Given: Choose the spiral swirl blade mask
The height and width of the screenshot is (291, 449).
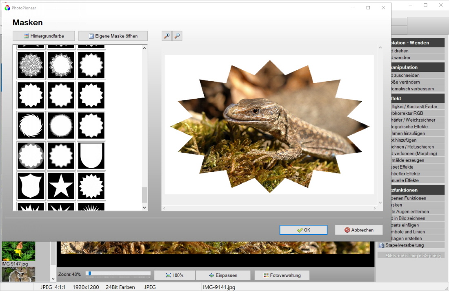Looking at the screenshot, I should (31, 125).
